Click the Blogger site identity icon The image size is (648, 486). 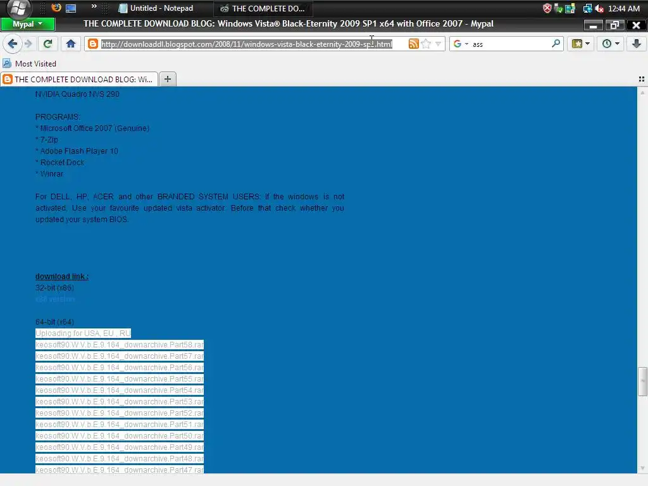(93, 44)
